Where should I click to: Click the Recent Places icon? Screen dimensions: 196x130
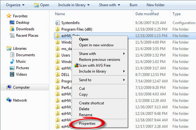pyautogui.click(x=12, y=35)
